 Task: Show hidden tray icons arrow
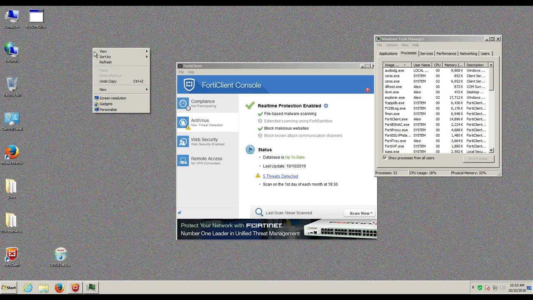(x=473, y=287)
